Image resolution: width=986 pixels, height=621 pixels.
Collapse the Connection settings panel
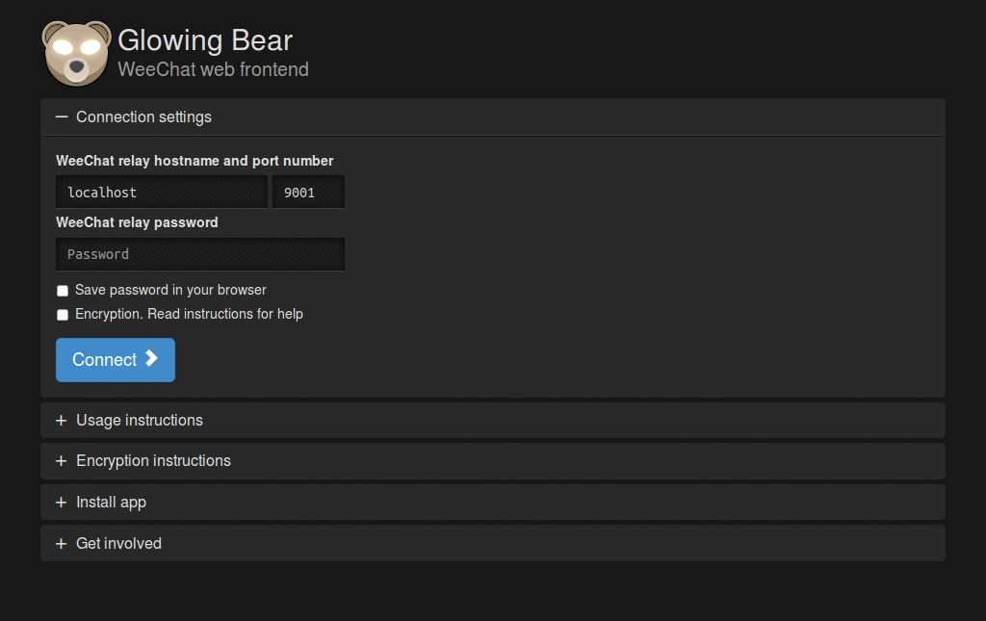[x=143, y=116]
